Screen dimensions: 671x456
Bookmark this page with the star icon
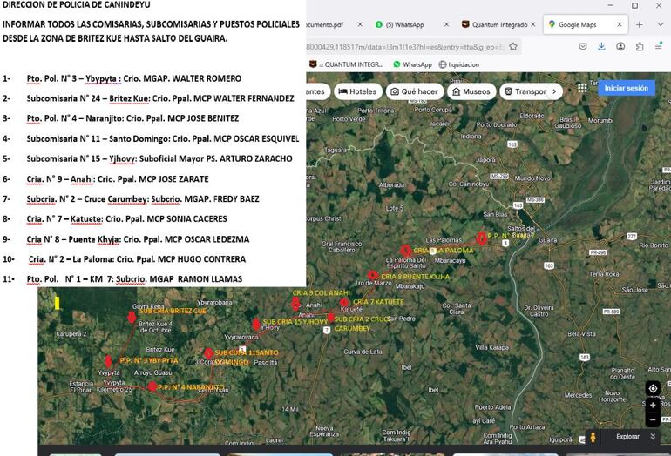513,46
